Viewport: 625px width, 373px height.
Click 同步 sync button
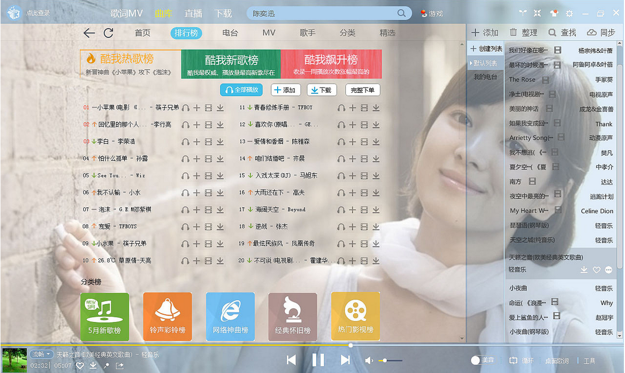(601, 33)
